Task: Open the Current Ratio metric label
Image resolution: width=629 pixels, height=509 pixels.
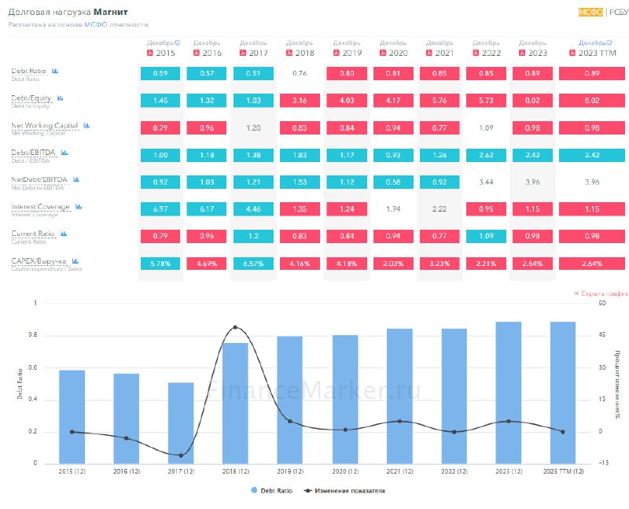Action: [x=33, y=234]
